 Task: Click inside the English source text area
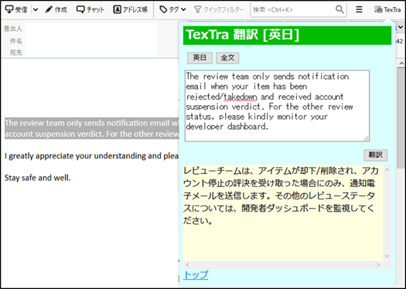[277, 106]
